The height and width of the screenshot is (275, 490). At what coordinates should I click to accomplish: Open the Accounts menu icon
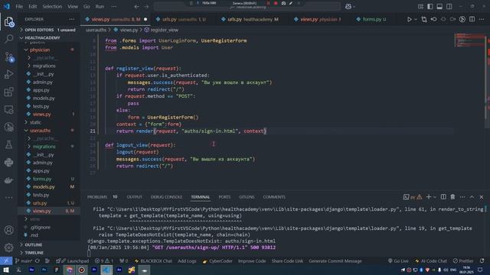(x=8, y=230)
